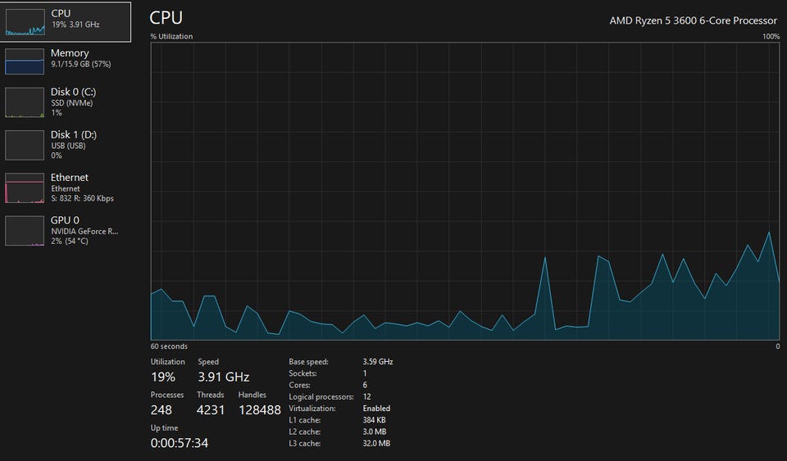Click the Memory usage text 9.1/15.9 GB (57%)
Viewport: 787px width, 461px height.
coord(81,64)
